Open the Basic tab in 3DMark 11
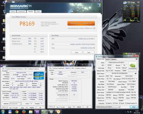The height and width of the screenshot is (114, 143). (13, 12)
